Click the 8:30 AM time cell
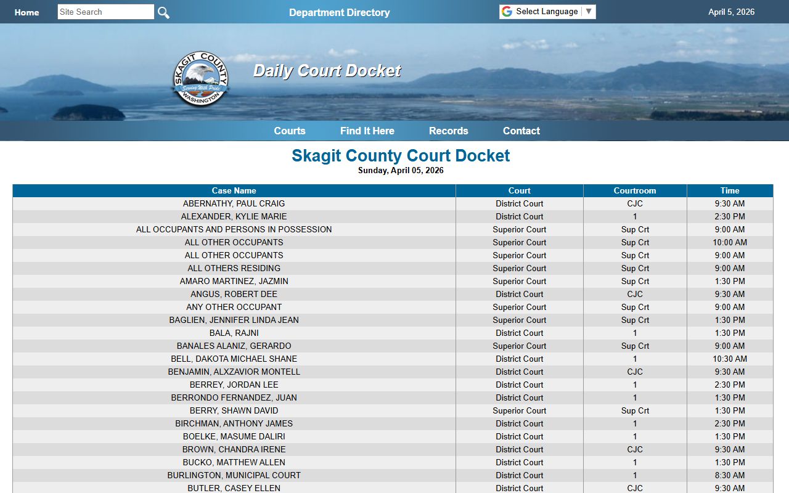 (x=730, y=475)
